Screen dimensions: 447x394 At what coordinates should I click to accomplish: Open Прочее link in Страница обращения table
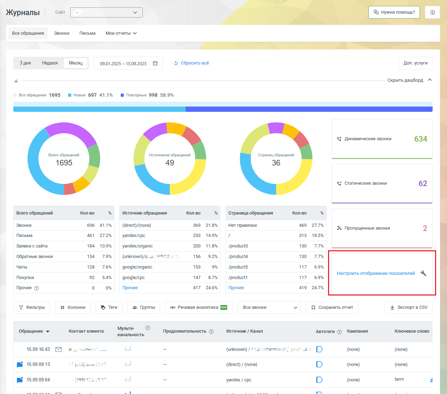coord(236,288)
